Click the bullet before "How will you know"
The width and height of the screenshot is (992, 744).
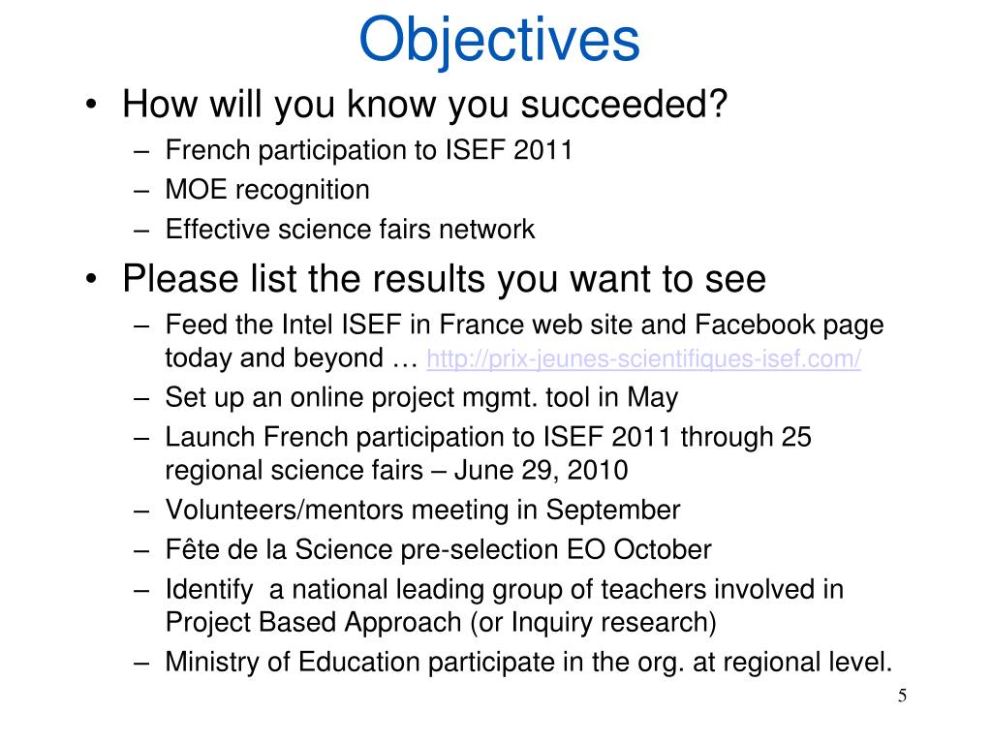pyautogui.click(x=91, y=105)
